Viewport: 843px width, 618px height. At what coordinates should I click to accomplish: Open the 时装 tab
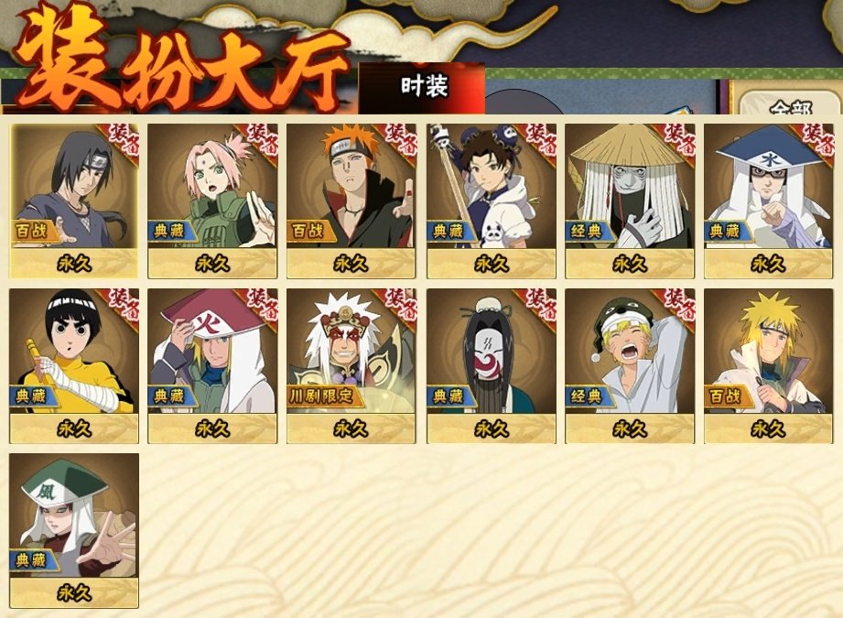click(x=422, y=88)
